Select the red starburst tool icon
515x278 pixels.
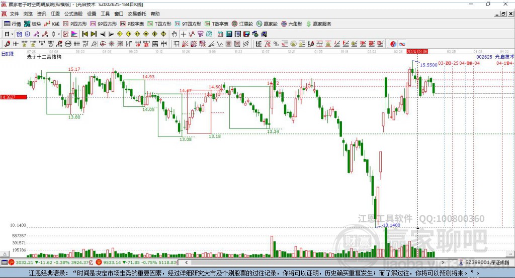[111, 44]
